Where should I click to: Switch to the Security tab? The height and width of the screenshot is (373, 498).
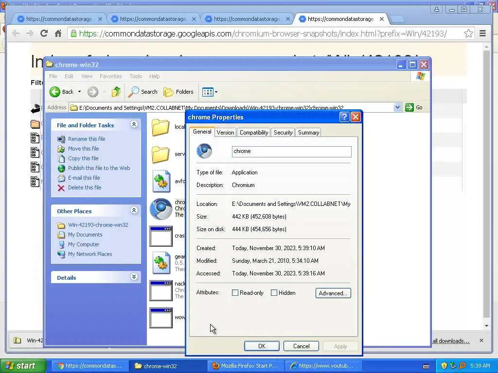(x=283, y=133)
